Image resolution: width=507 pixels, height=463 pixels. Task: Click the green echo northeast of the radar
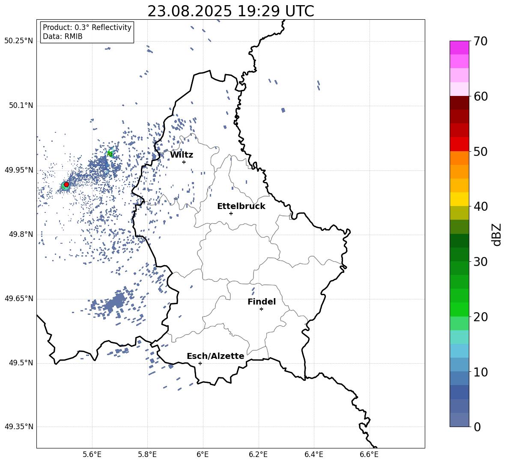(110, 153)
